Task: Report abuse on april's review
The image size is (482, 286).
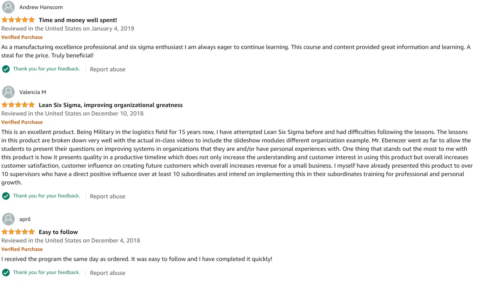Action: pyautogui.click(x=108, y=273)
